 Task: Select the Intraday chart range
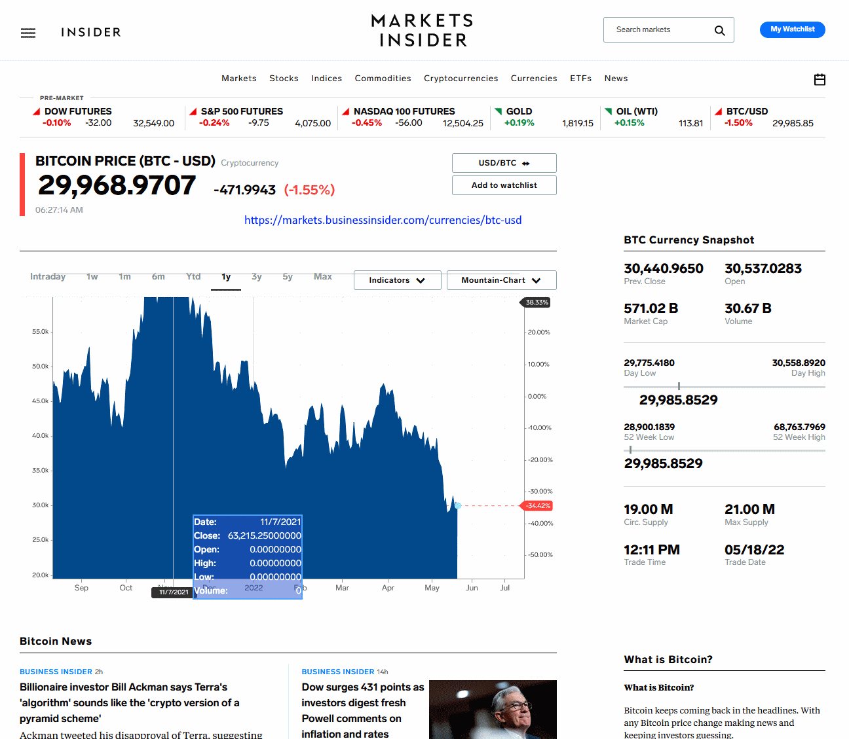[x=48, y=277]
